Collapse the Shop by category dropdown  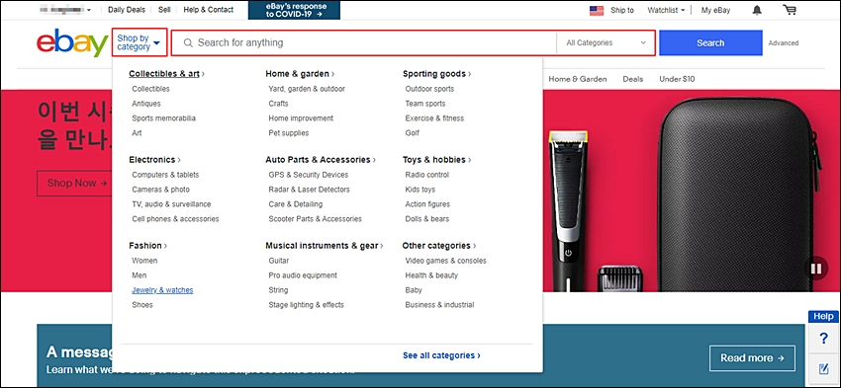[x=140, y=42]
